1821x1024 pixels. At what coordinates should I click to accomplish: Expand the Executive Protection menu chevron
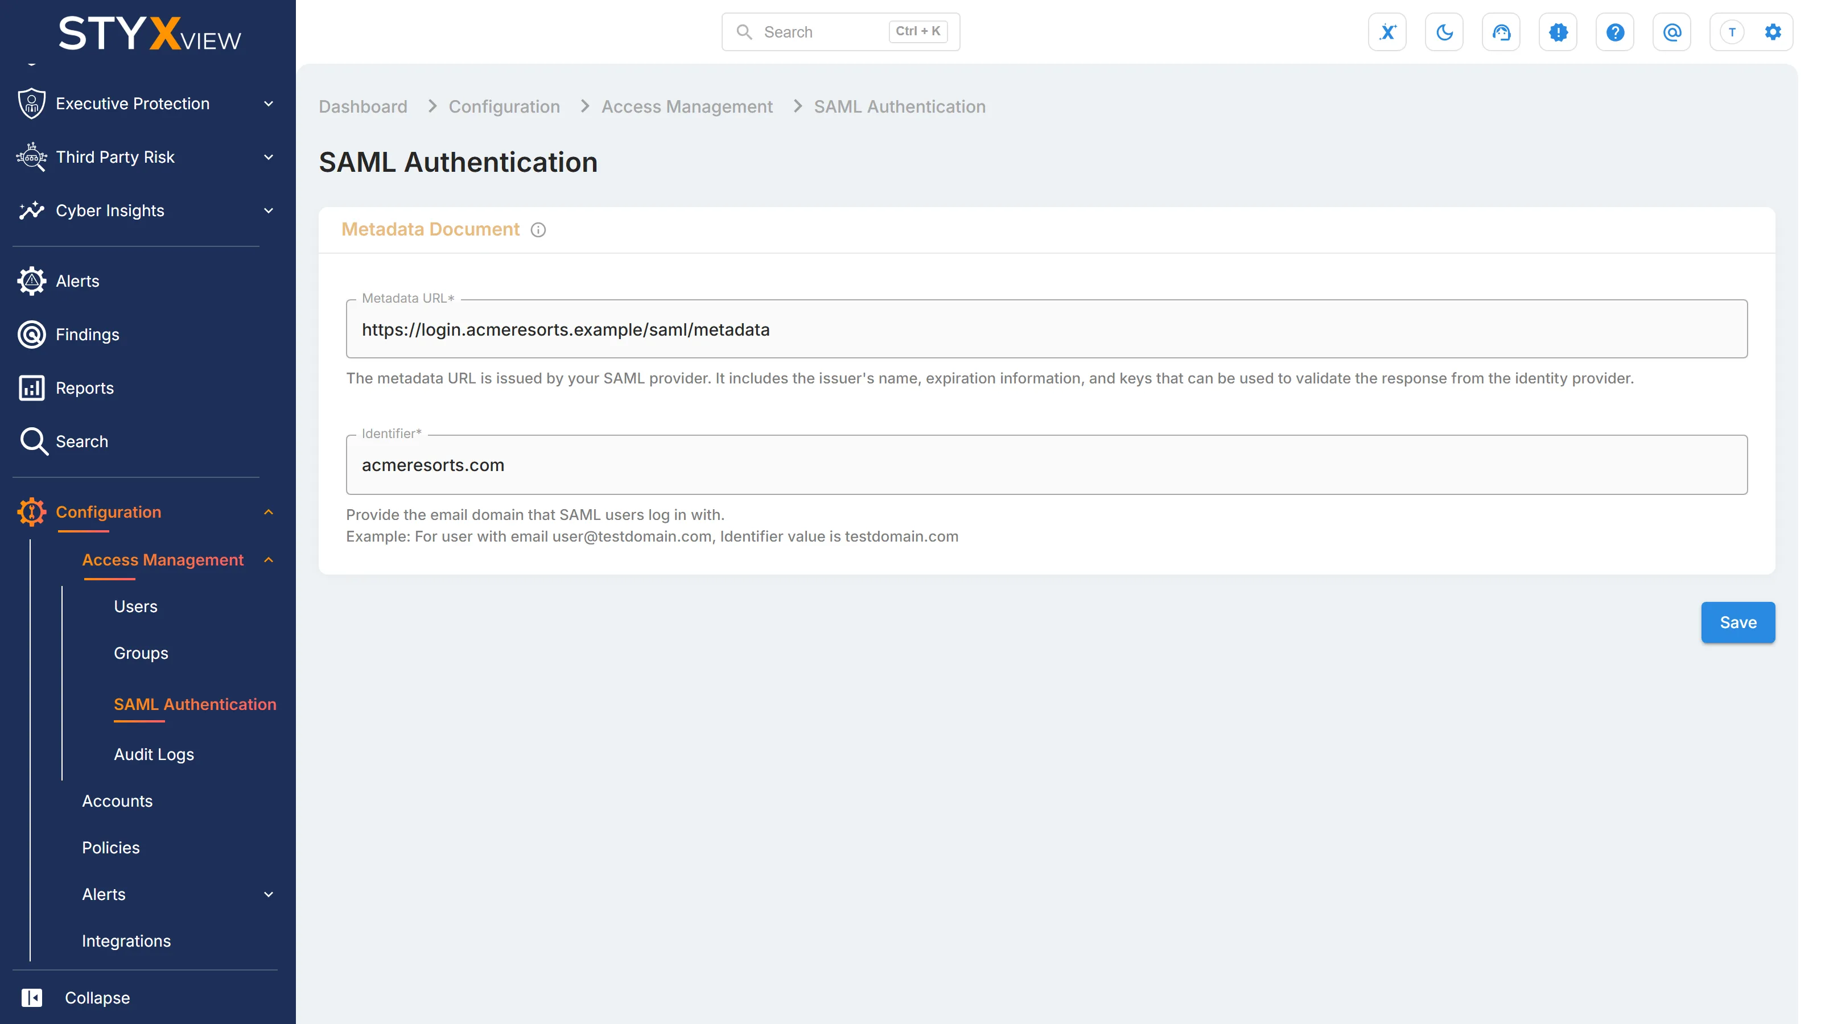coord(269,104)
